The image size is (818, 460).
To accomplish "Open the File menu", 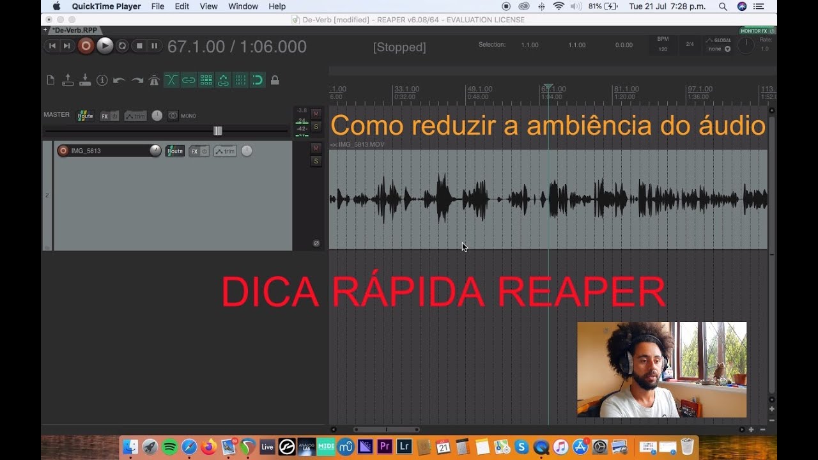I will click(x=158, y=6).
